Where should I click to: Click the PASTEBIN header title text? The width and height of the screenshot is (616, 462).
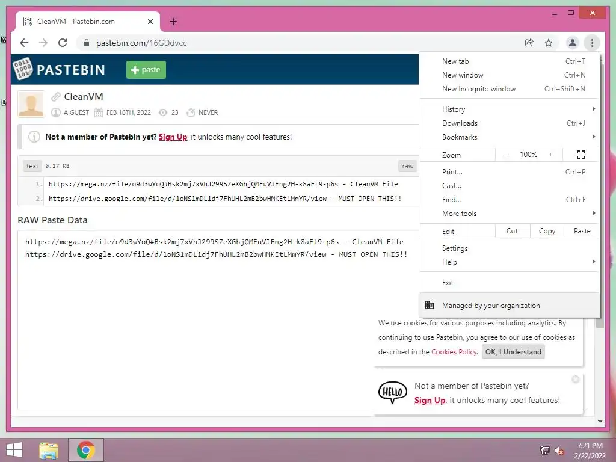click(71, 70)
